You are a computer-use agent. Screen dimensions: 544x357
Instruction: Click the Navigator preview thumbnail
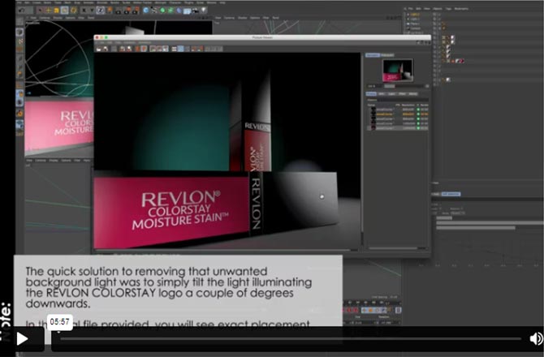[398, 70]
